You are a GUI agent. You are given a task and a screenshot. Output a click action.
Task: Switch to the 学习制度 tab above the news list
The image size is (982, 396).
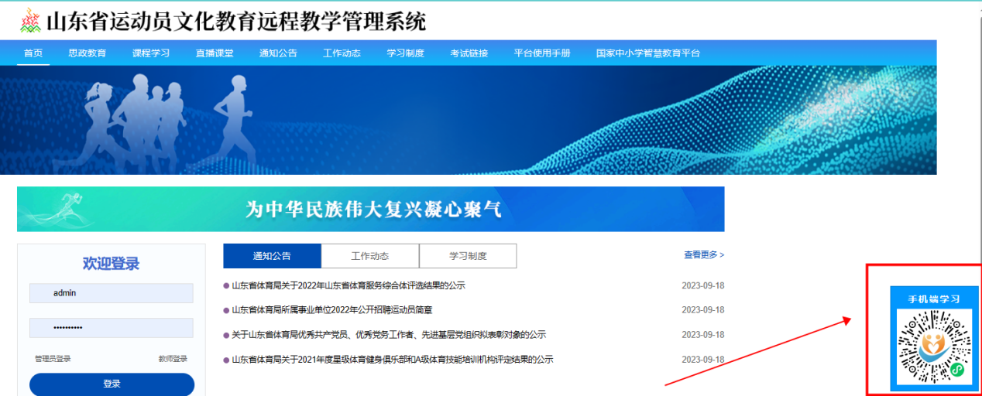click(x=468, y=256)
